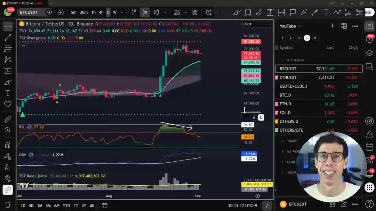Click the yellow Y watchlist color flag
The image size is (376, 211).
[x=307, y=38]
